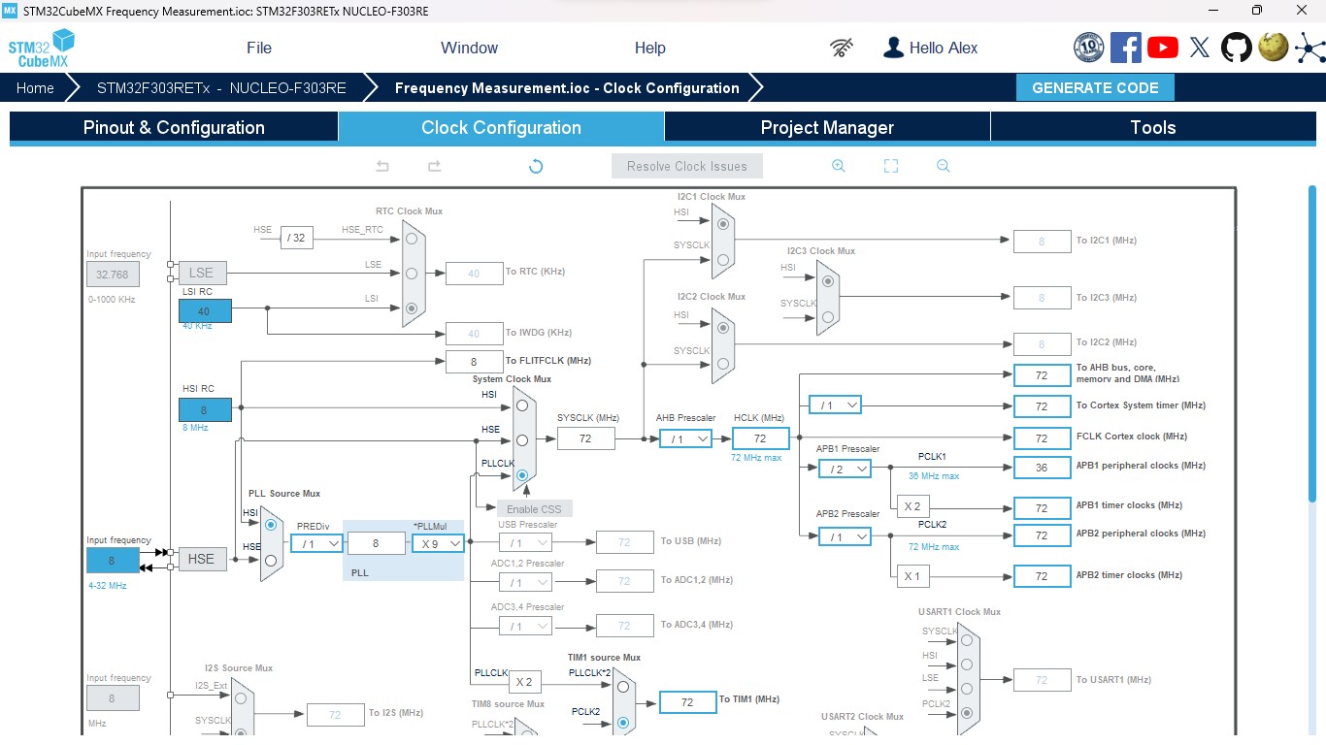1326x745 pixels.
Task: Open the PREDiv dropdown
Action: coord(316,543)
